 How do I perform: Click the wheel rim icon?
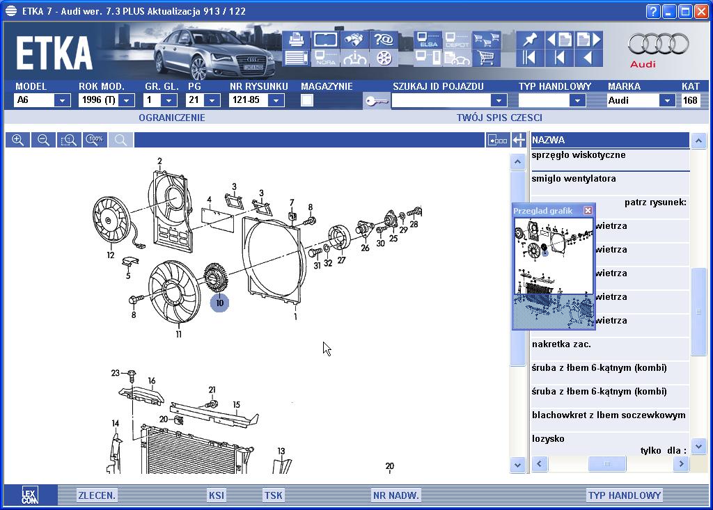383,58
